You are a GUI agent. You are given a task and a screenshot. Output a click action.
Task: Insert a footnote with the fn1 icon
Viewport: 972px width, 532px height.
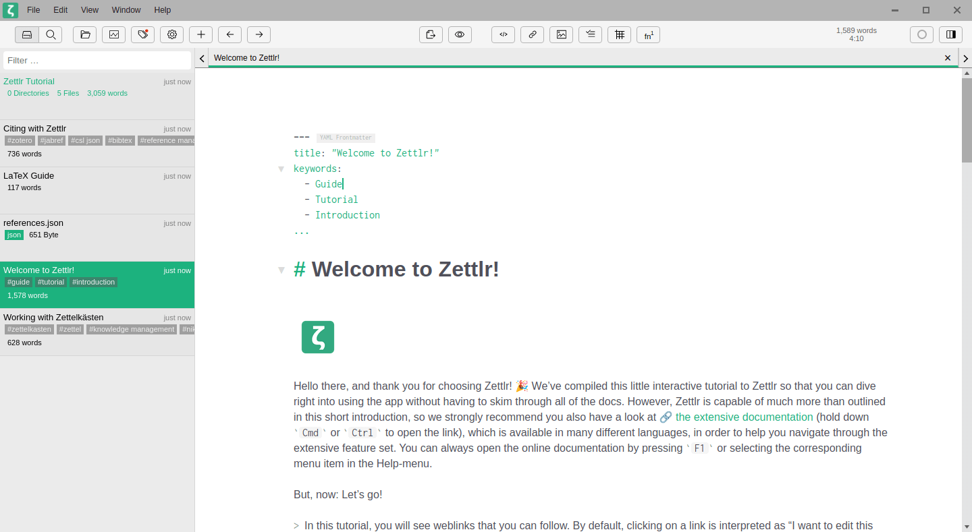pyautogui.click(x=648, y=34)
